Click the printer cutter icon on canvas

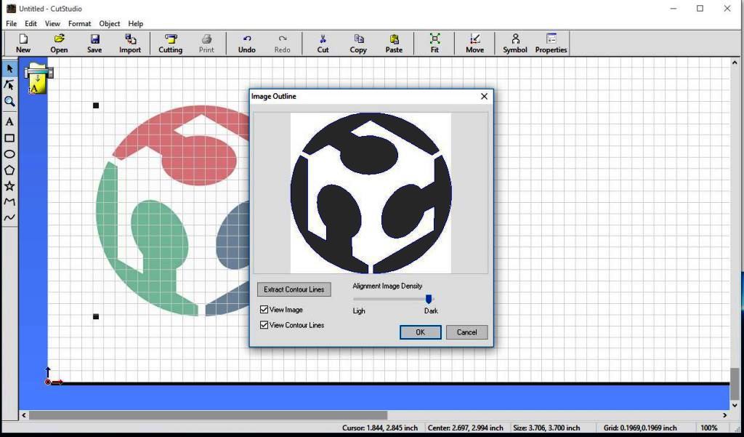[x=38, y=78]
